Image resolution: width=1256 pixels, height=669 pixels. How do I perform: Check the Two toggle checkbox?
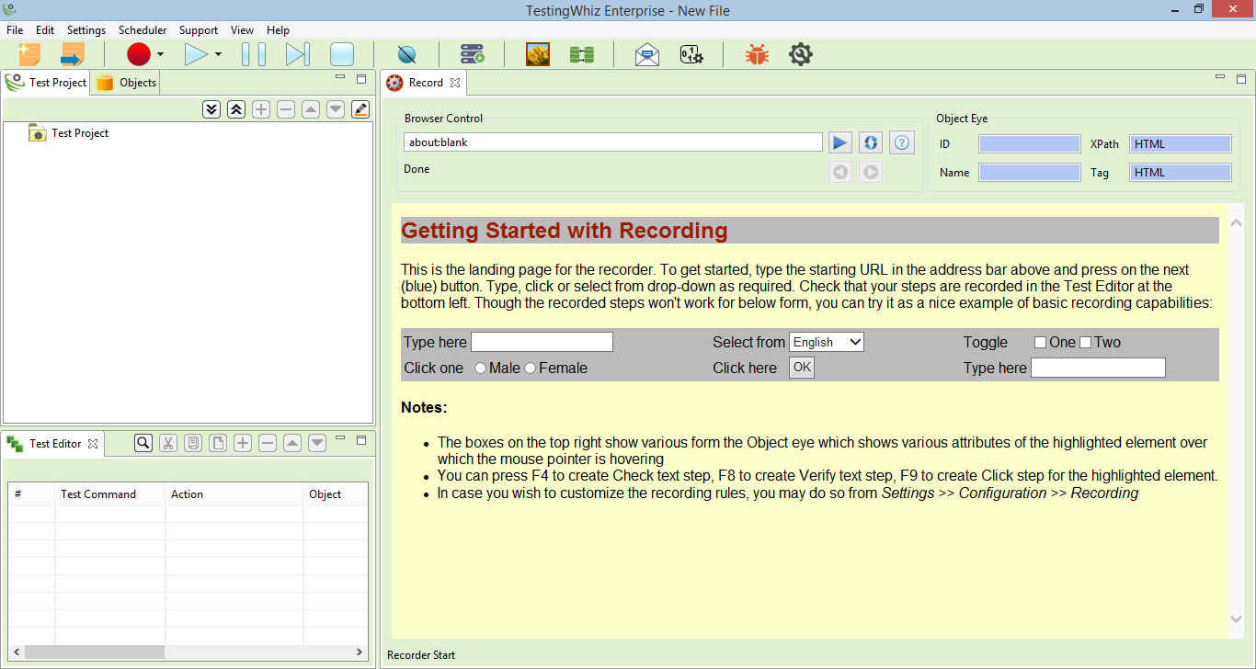click(1085, 343)
